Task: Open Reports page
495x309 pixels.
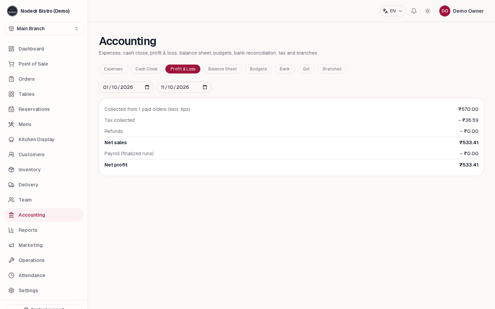Action: pos(44,230)
